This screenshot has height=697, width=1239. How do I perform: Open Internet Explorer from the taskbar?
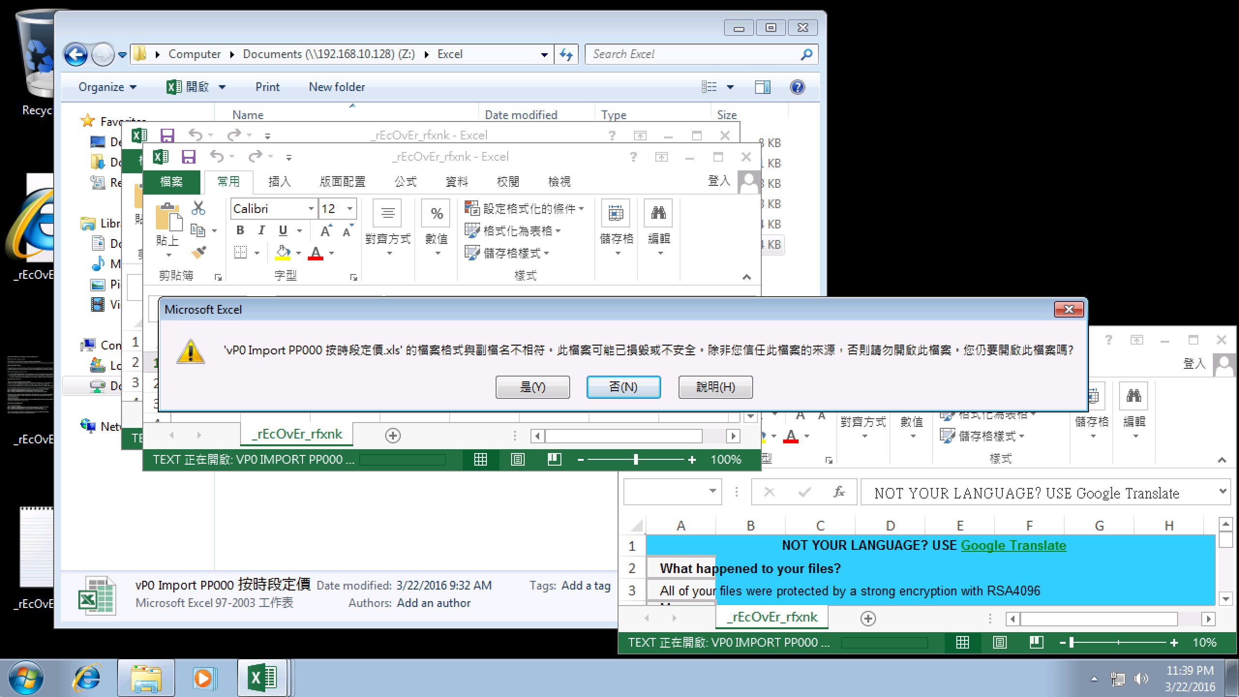87,677
